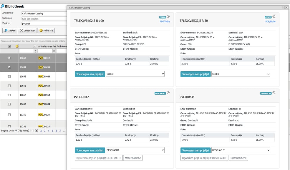Click CEBEO badge on TFLEXXVB4G2,5 card
This screenshot has height=170, width=290.
(x=163, y=17)
